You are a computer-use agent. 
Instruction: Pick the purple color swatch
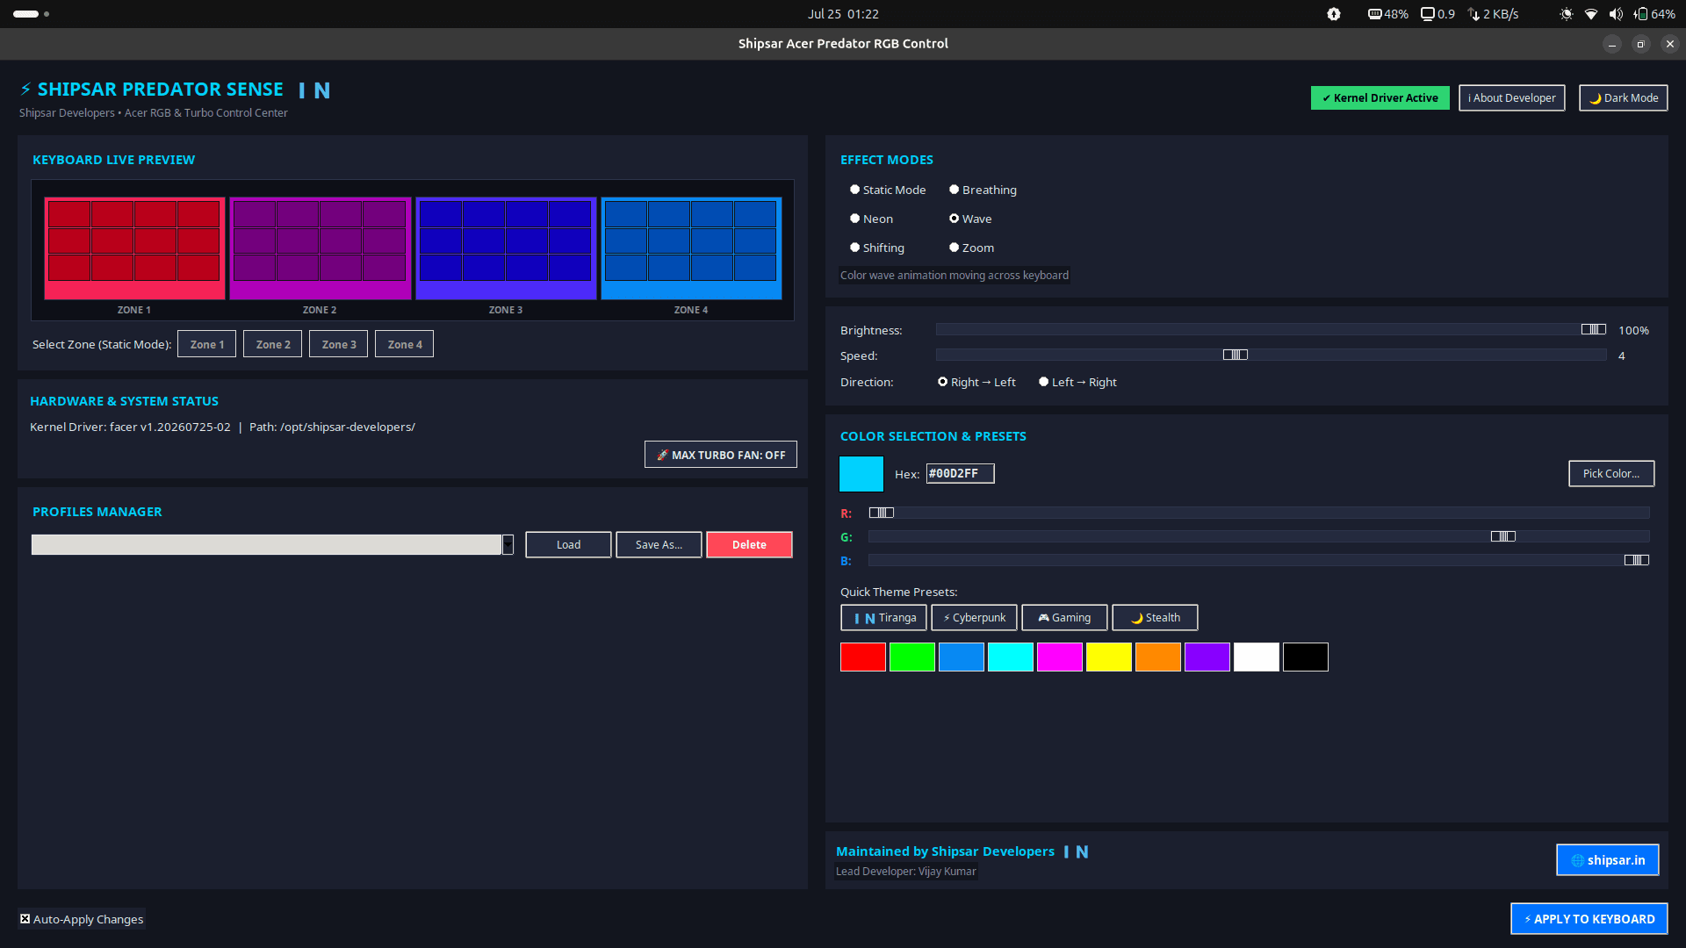tap(1207, 657)
